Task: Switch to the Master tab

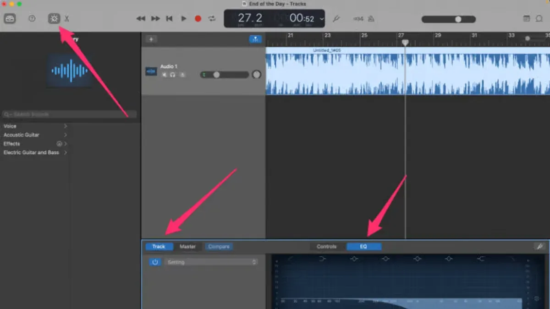Action: click(187, 247)
